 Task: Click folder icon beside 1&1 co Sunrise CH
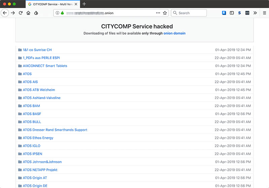[20, 50]
